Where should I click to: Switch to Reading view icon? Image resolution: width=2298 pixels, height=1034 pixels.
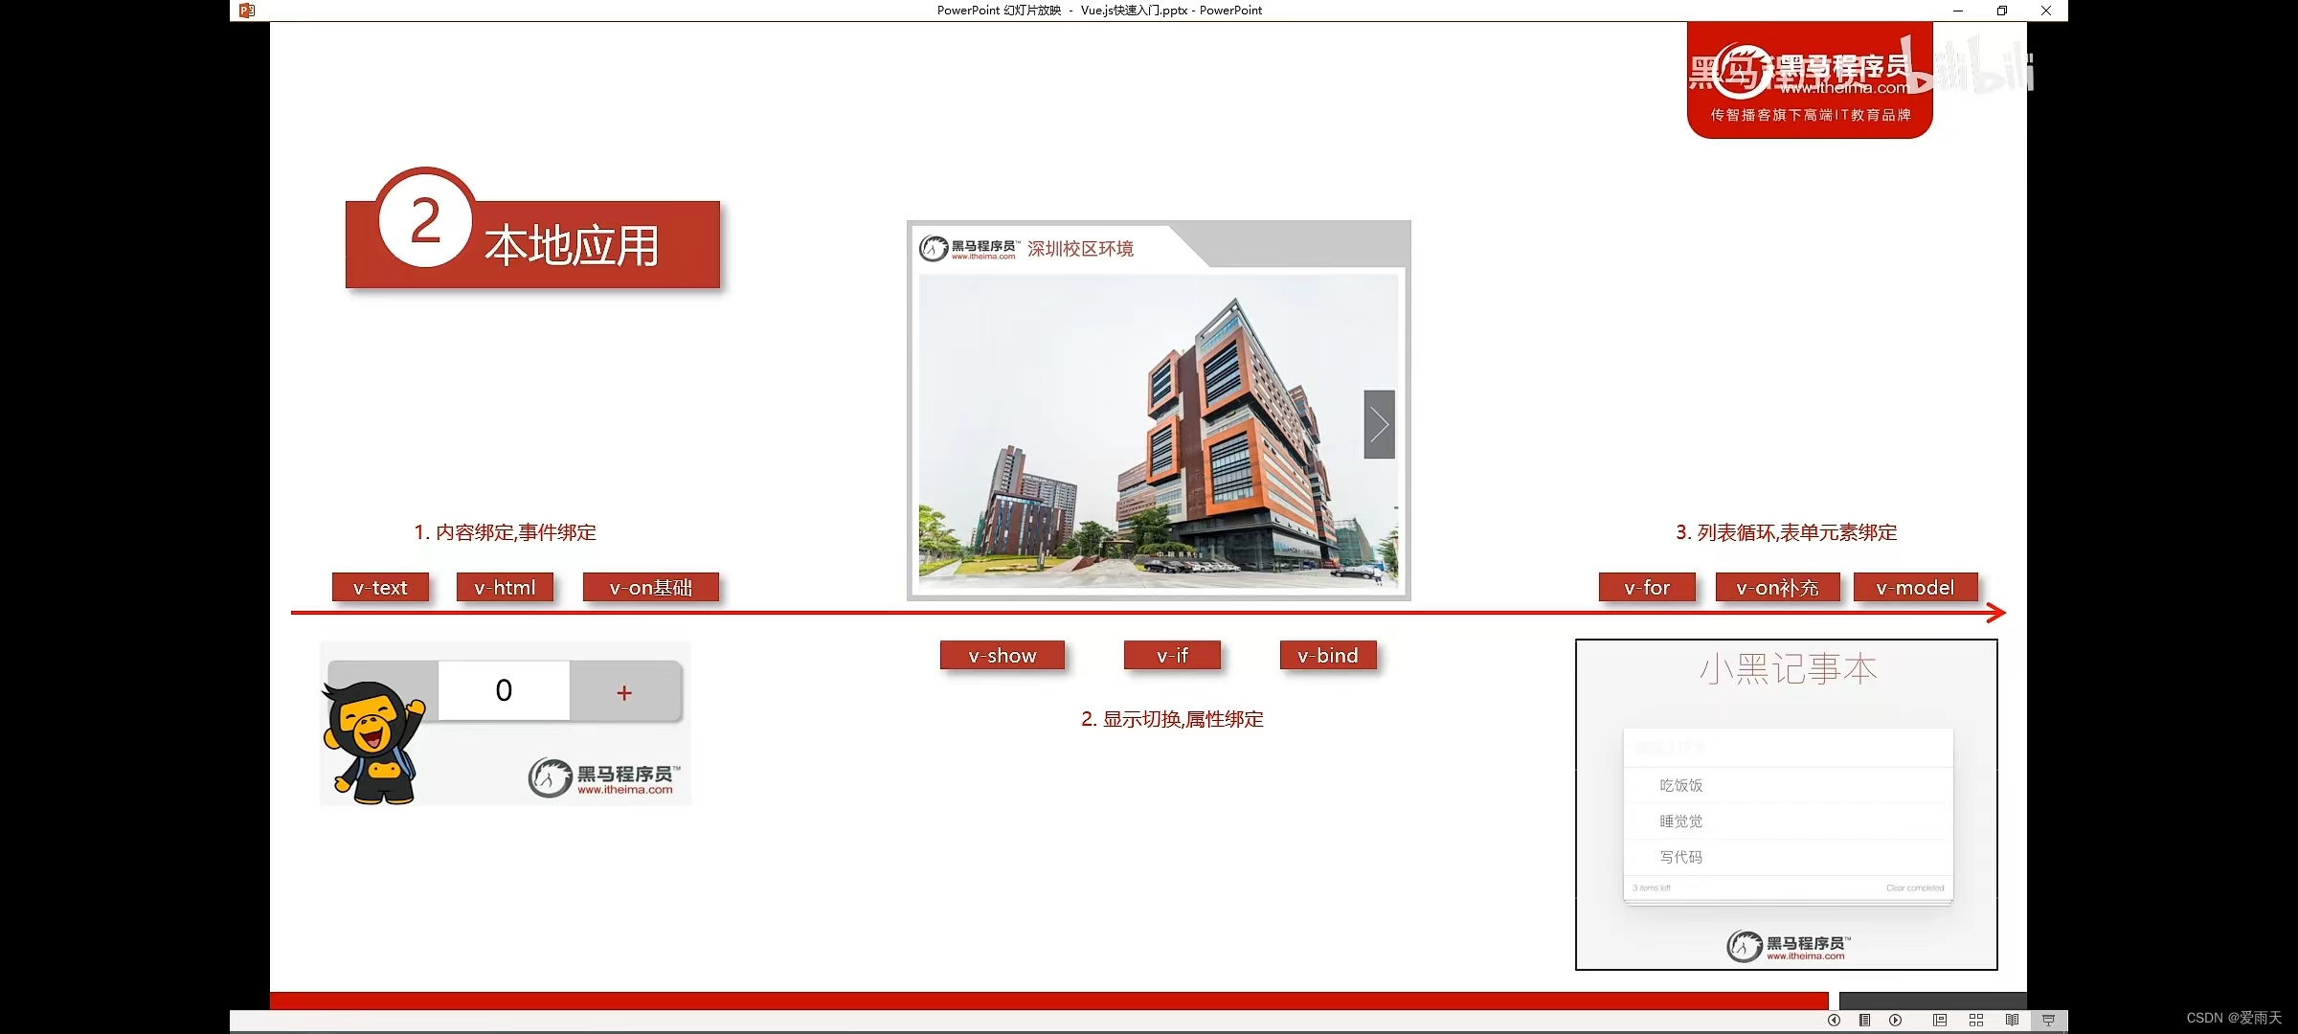point(2012,1021)
